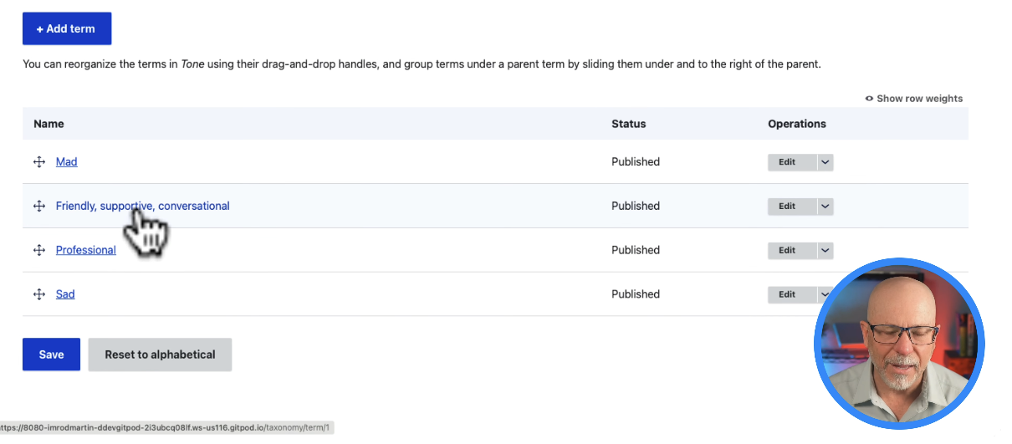Screen dimensions: 1012x444
Task: Toggle Show row weights
Action: tap(914, 99)
